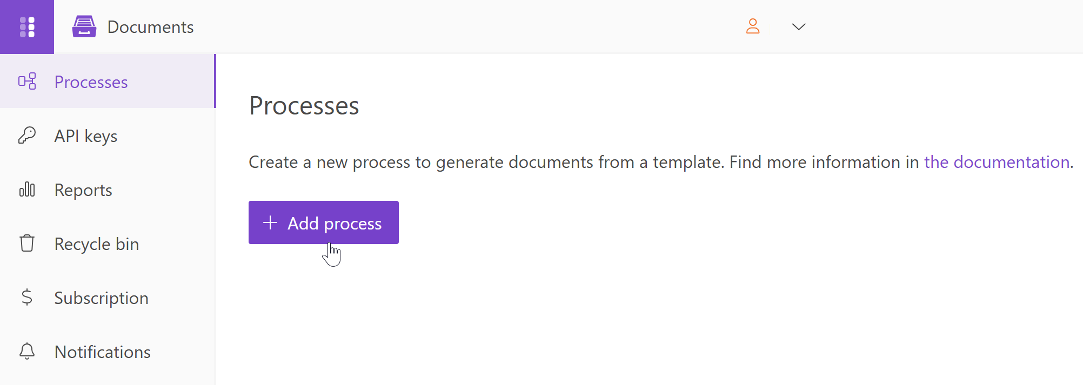Click the bell icon next to Notifications
The image size is (1083, 385).
[26, 352]
